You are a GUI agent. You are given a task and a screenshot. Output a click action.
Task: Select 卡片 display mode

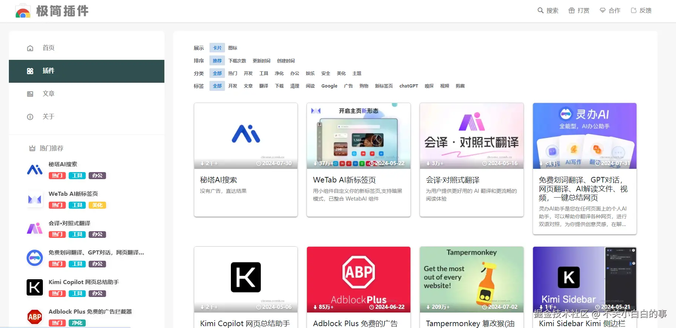(x=217, y=48)
